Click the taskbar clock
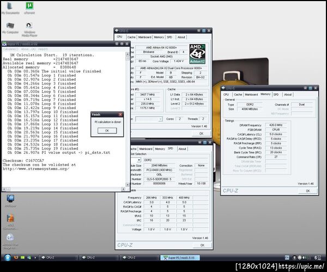 click(x=318, y=258)
